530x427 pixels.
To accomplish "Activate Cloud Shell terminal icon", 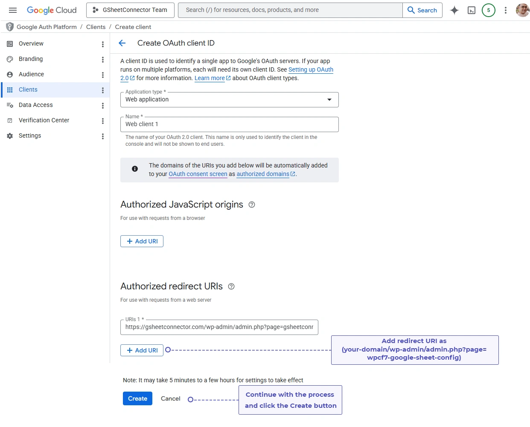I will (x=472, y=10).
